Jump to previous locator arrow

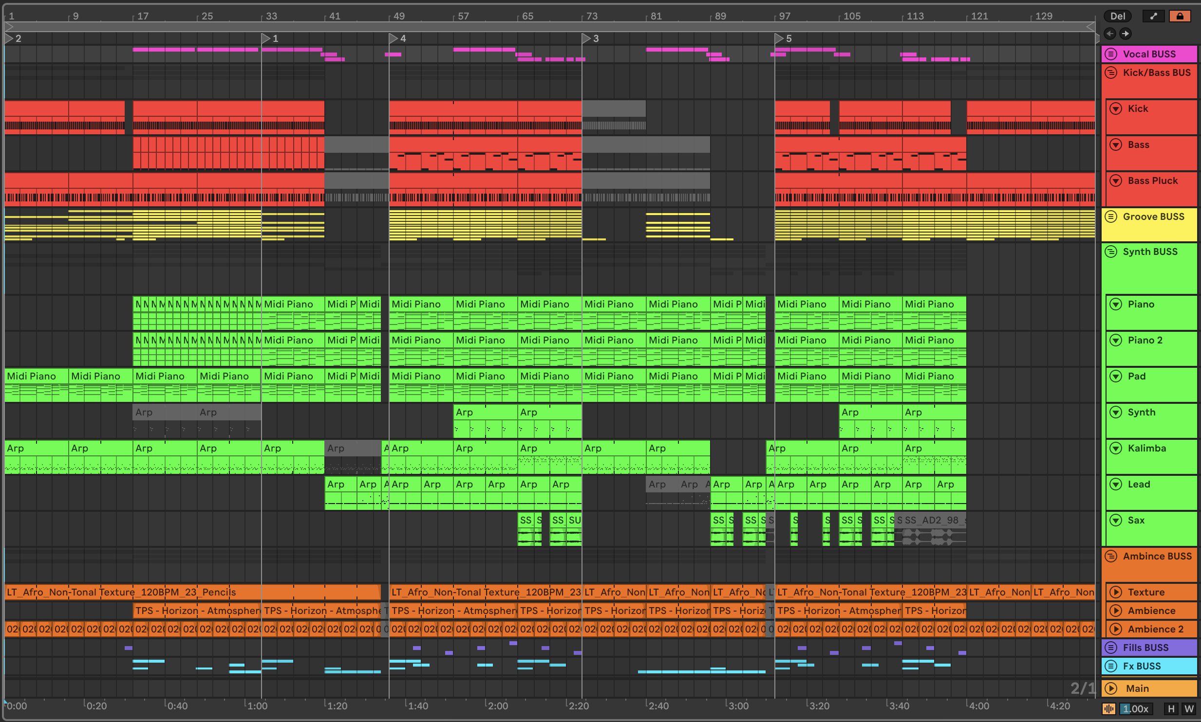1110,34
